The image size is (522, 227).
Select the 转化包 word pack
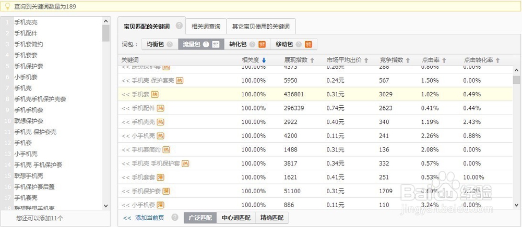pos(247,44)
